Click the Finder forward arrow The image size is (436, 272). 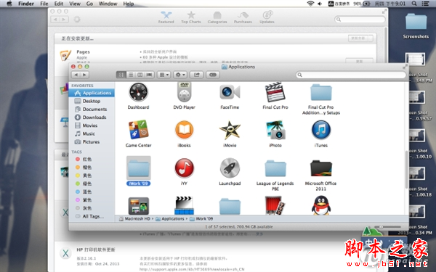pyautogui.click(x=84, y=75)
